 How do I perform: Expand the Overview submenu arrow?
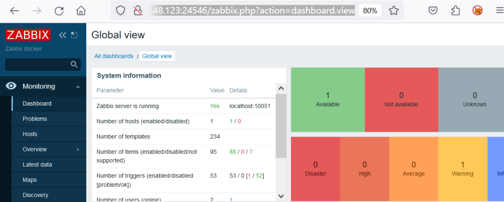[x=78, y=149]
